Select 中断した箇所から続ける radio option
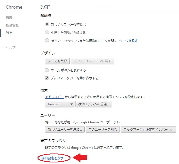The image size is (179, 164). tap(47, 32)
